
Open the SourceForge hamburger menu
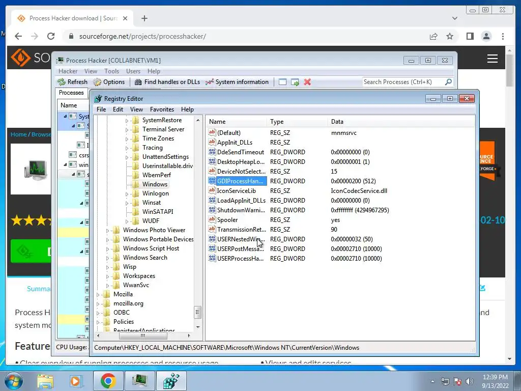[492, 59]
